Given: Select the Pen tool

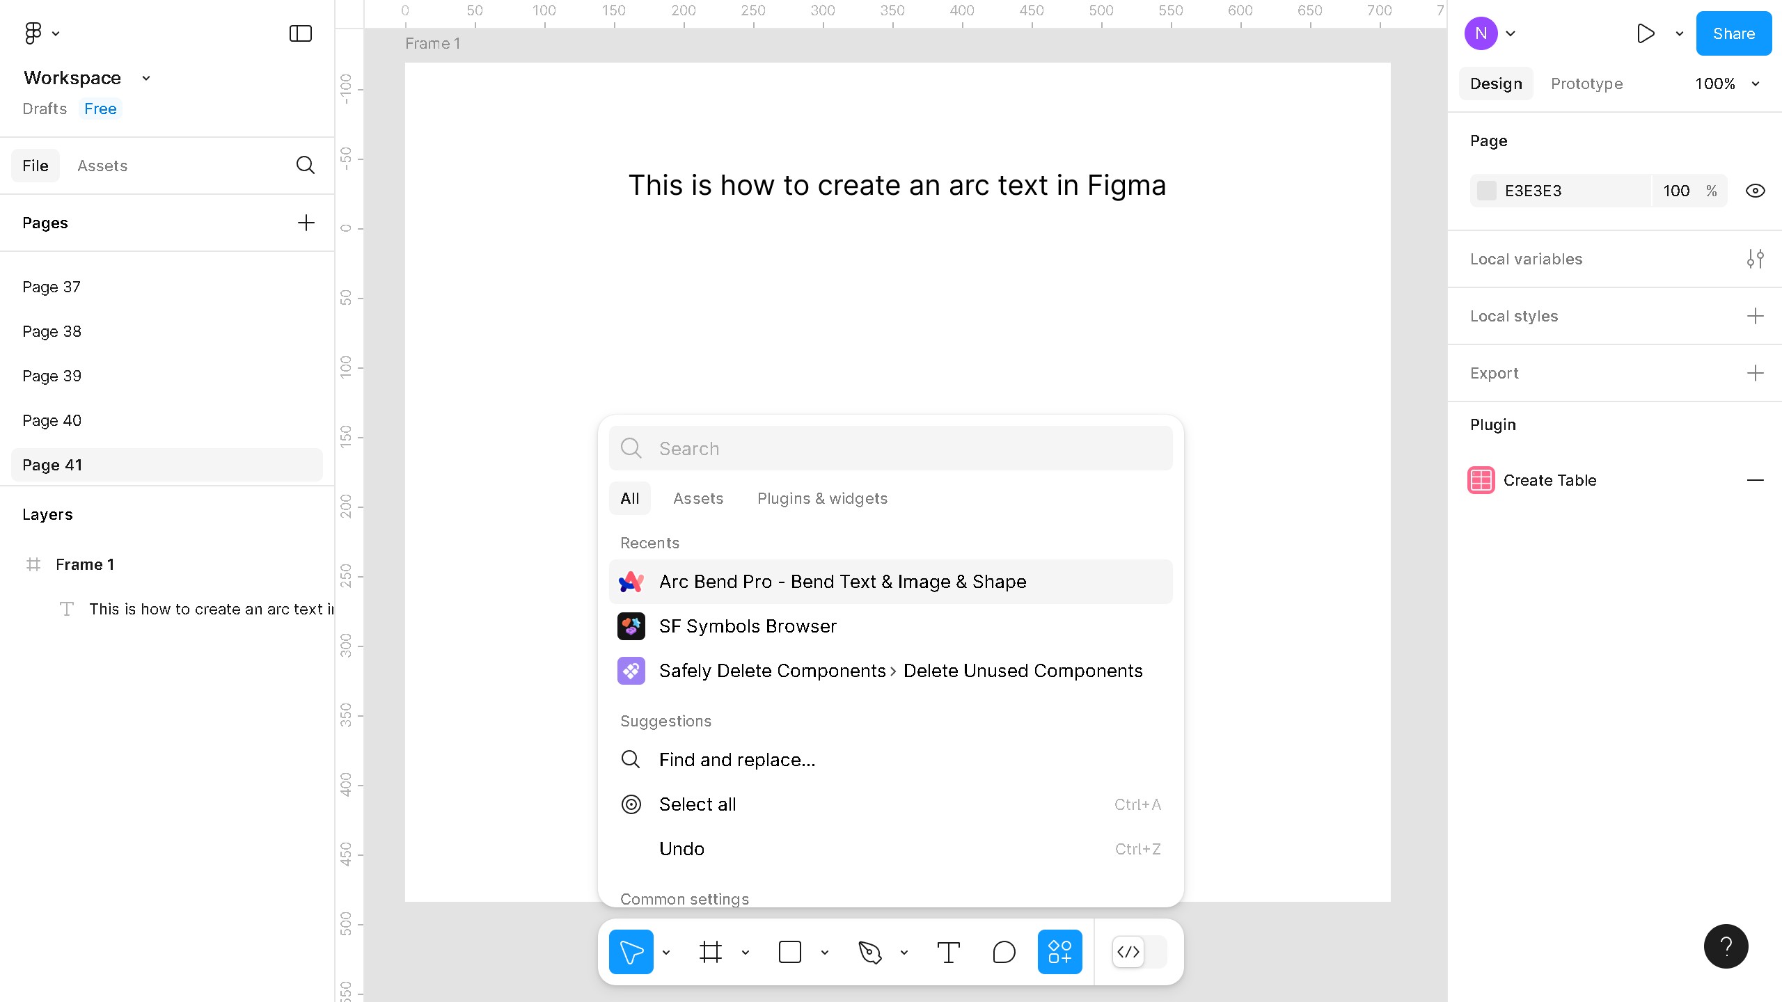Looking at the screenshot, I should 869,951.
